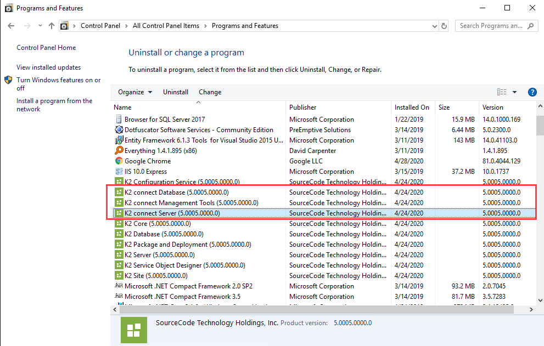Change the list view with the view icon

(x=502, y=92)
